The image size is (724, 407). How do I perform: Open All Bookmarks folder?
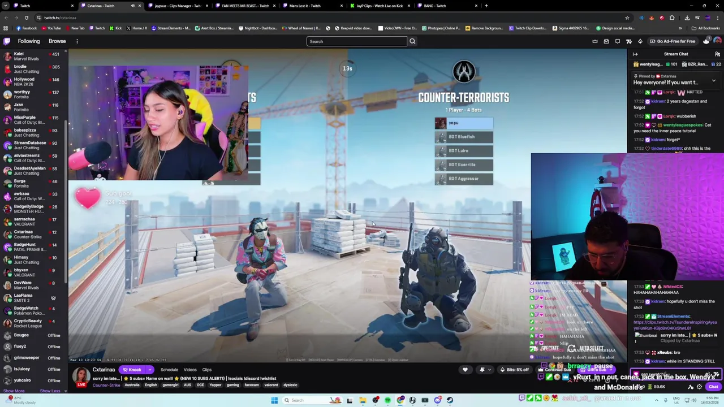click(x=705, y=28)
